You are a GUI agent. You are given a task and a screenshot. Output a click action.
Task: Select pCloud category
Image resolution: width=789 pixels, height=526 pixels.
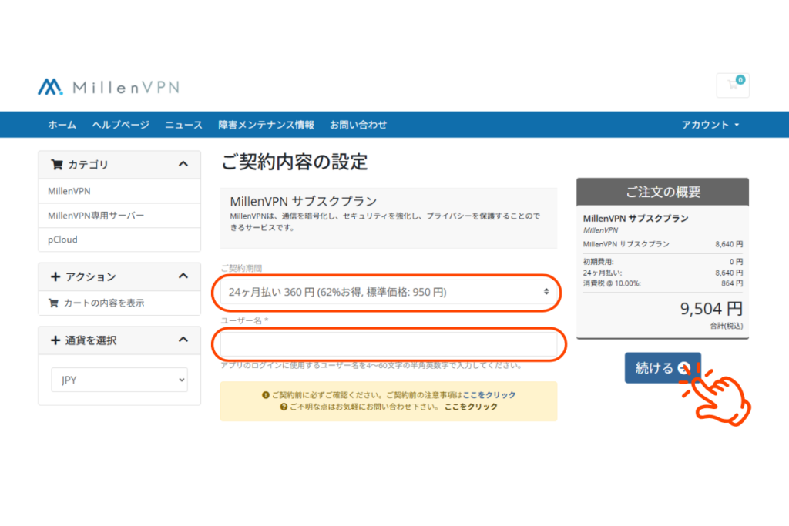(62, 240)
